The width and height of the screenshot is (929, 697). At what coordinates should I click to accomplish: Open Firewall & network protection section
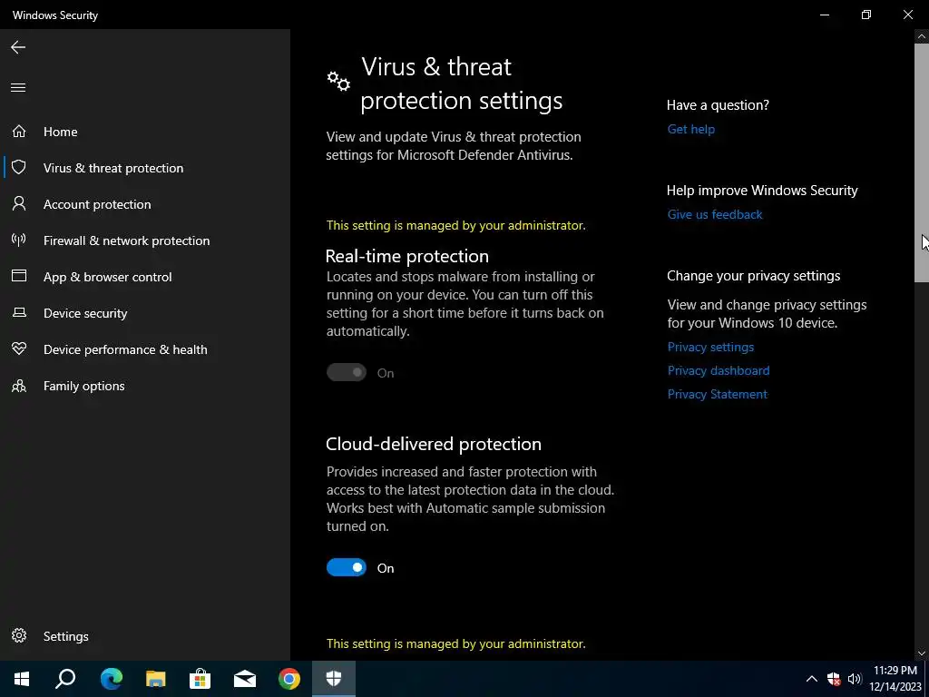click(126, 241)
